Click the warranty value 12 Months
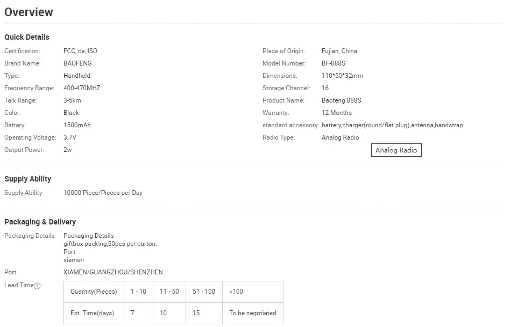Viewport: 511px width, 327px height. pyautogui.click(x=337, y=113)
